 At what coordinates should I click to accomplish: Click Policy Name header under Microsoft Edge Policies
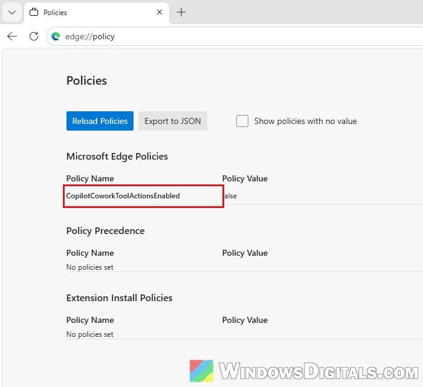tap(90, 178)
